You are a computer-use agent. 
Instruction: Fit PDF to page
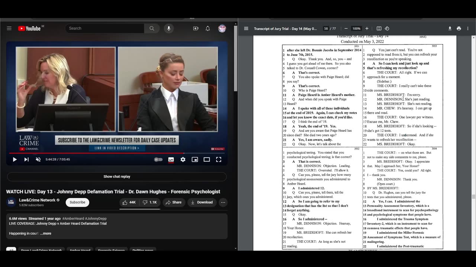point(379,29)
